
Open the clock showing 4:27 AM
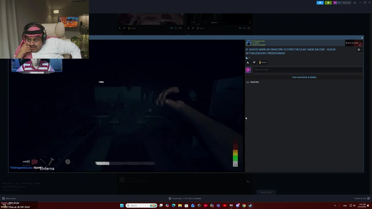362,206
